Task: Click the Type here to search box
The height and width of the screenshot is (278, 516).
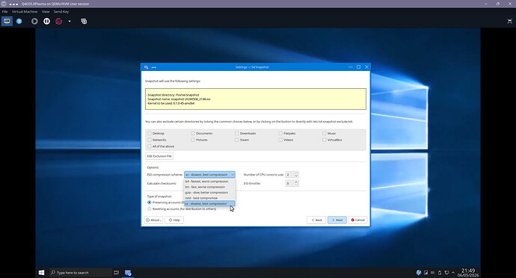Action: click(x=80, y=273)
